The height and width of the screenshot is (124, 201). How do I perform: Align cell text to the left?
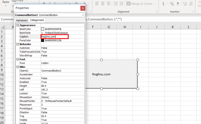point(97,3)
